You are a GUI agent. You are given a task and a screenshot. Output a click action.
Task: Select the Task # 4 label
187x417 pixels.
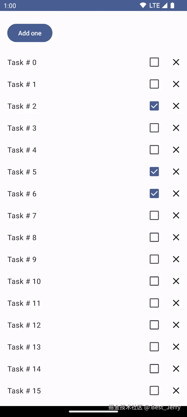click(22, 150)
